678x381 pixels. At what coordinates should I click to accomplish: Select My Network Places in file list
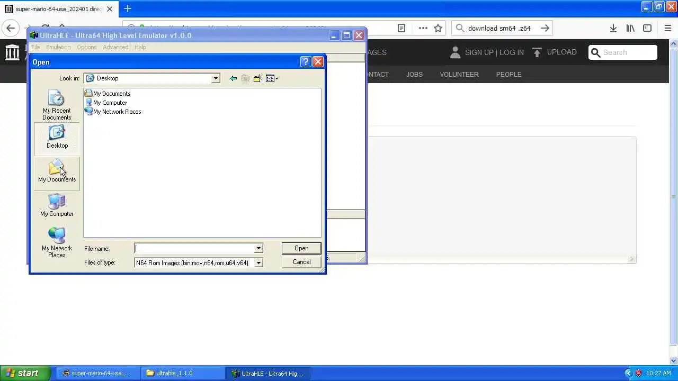pos(113,112)
